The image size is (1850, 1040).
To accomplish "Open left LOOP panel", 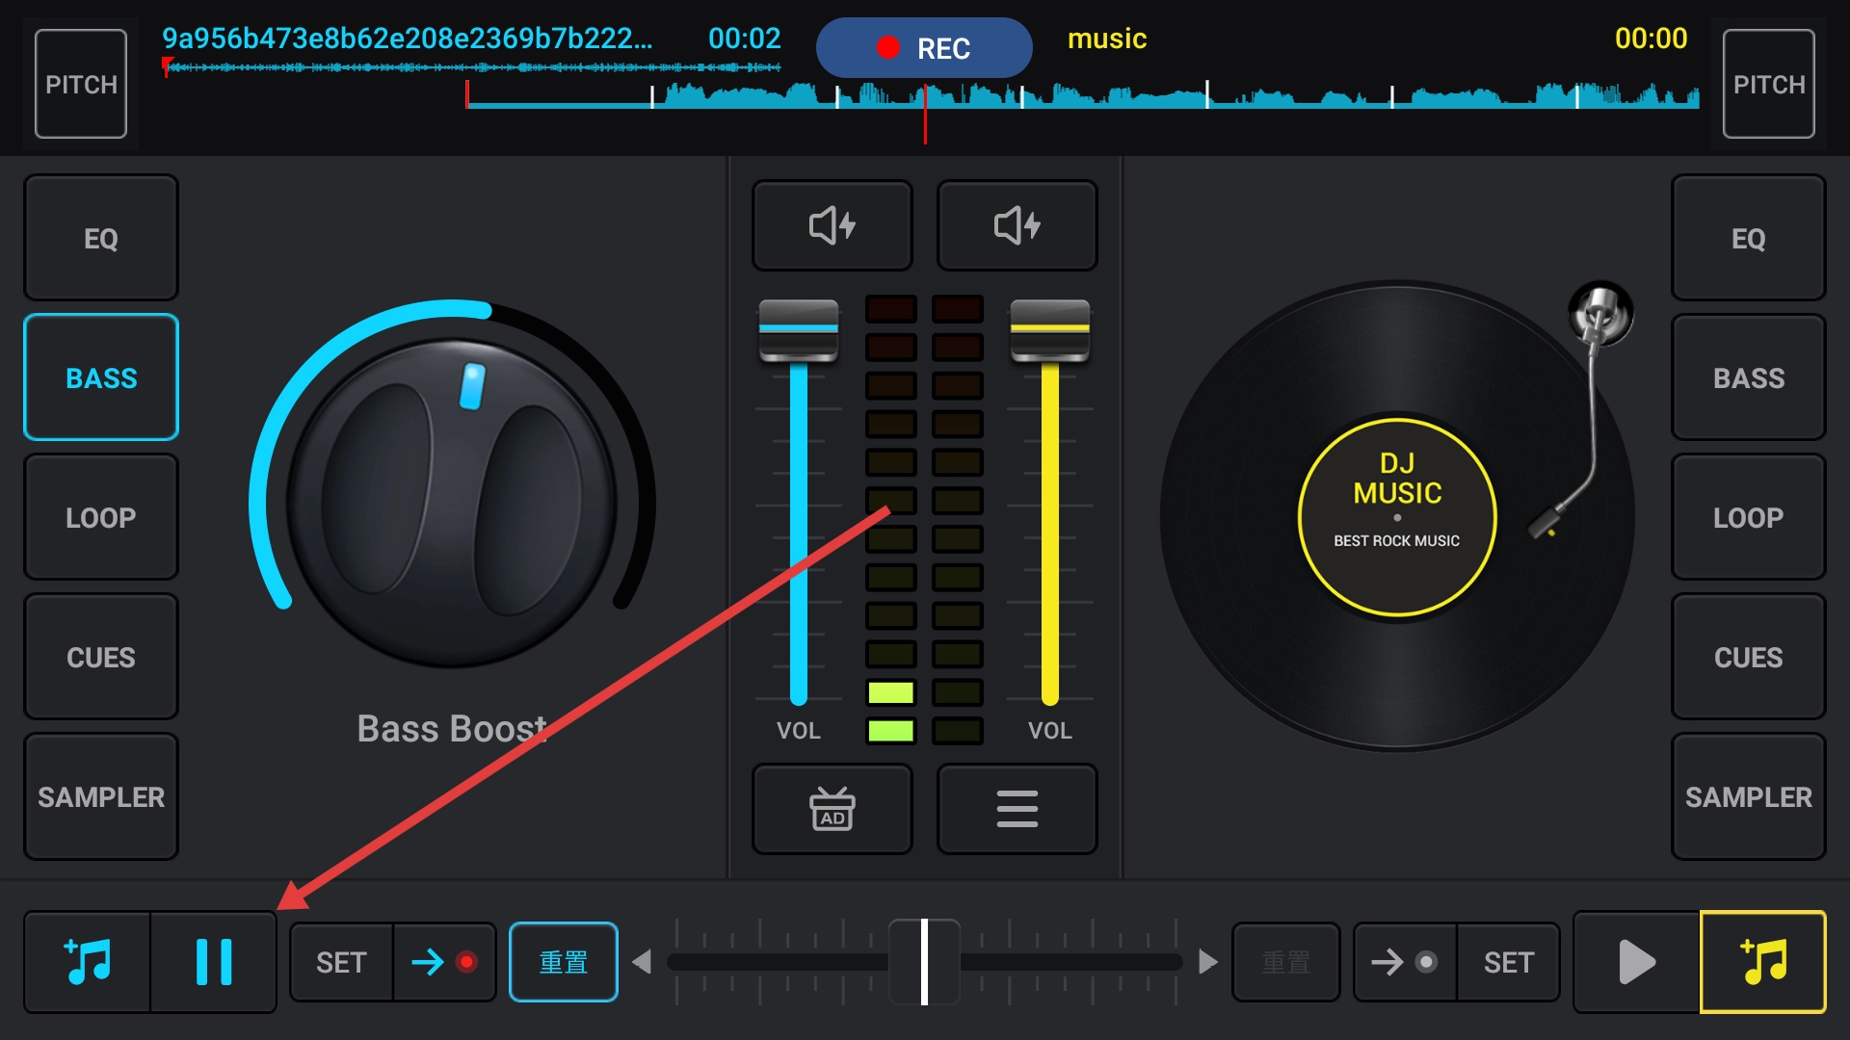I will [x=101, y=517].
